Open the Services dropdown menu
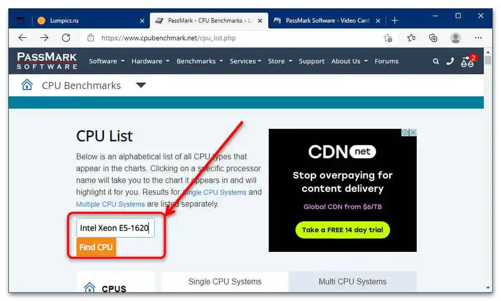This screenshot has width=501, height=301. 245,61
